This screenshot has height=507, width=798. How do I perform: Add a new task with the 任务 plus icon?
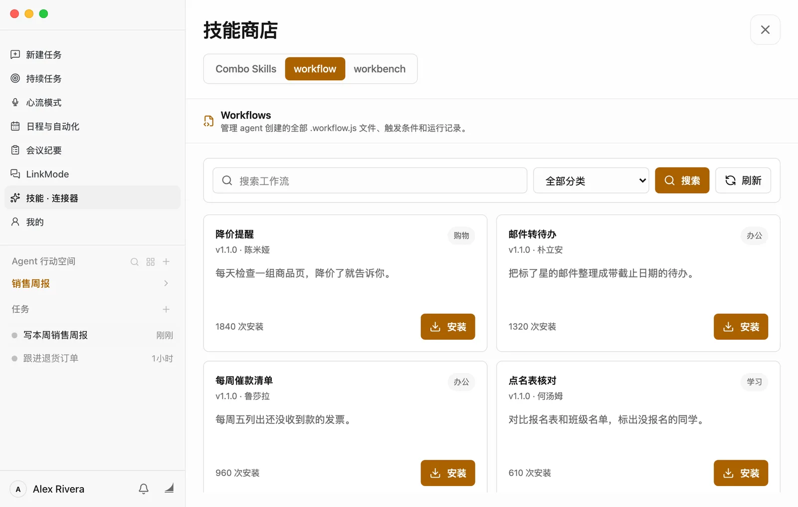point(166,309)
